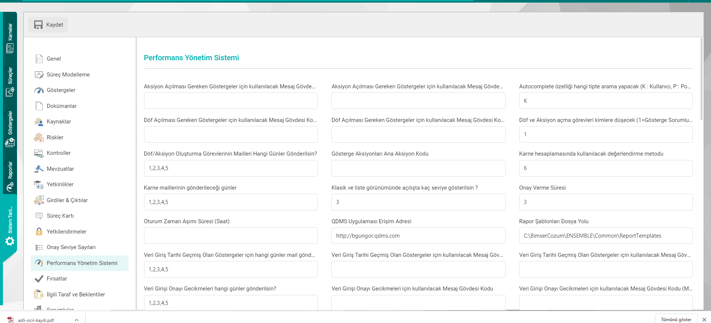Expand options for adli-sicil-kaydi.pdf download
711x323 pixels.
[77, 320]
